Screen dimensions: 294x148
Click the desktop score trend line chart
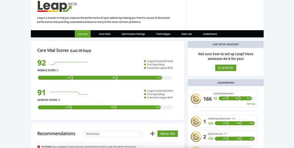[x=69, y=93]
